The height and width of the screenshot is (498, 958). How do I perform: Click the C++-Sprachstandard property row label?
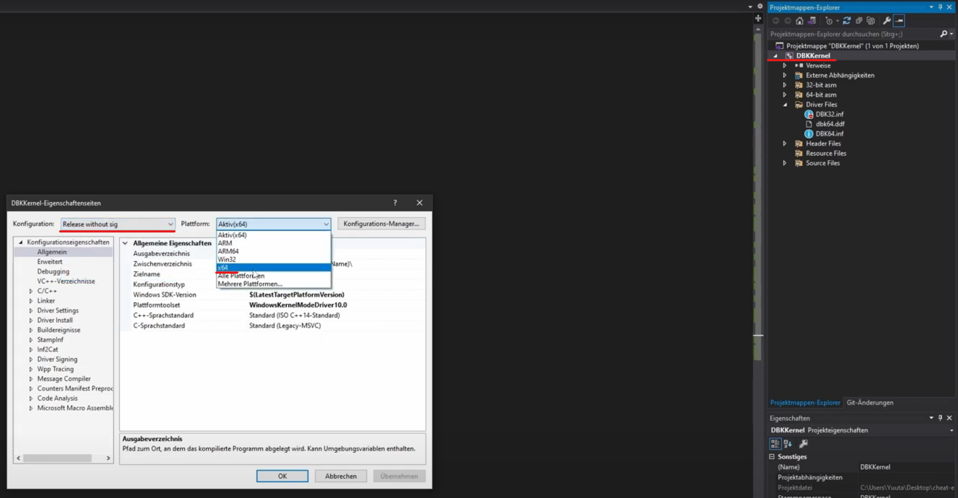[163, 315]
